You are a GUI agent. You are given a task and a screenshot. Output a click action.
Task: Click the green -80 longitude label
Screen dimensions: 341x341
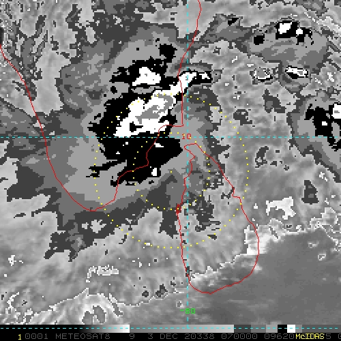click(188, 311)
